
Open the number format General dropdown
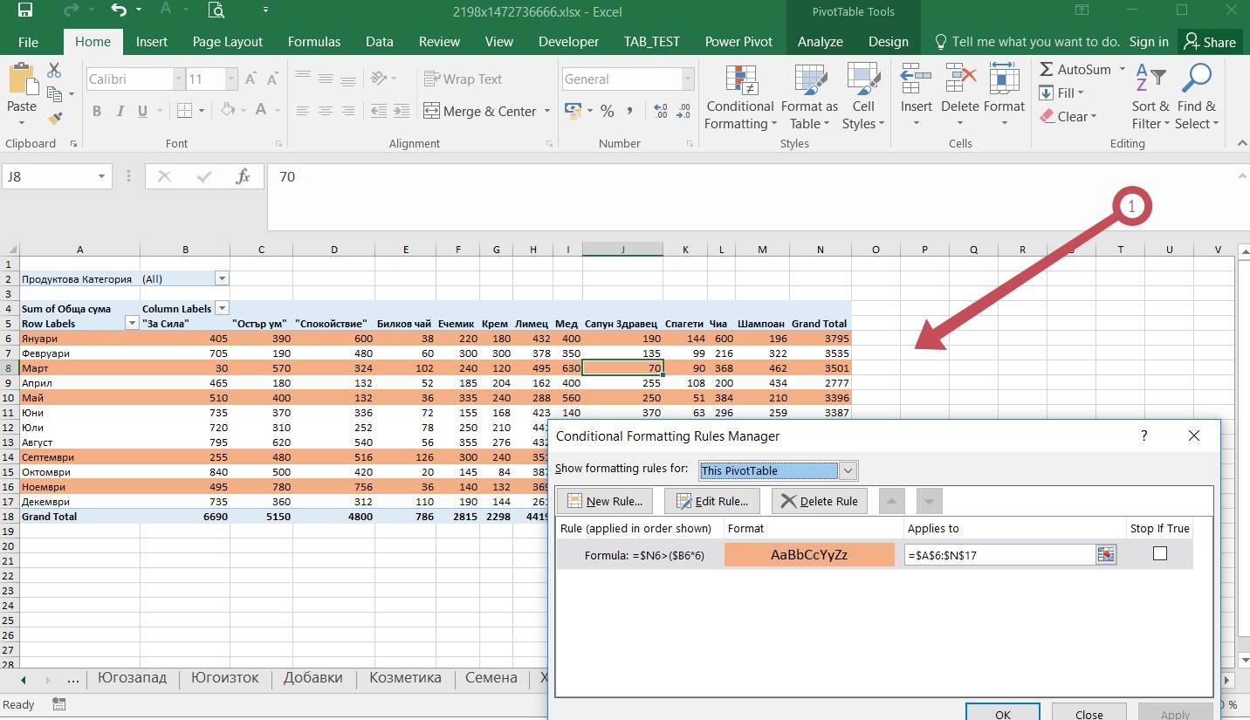click(686, 79)
